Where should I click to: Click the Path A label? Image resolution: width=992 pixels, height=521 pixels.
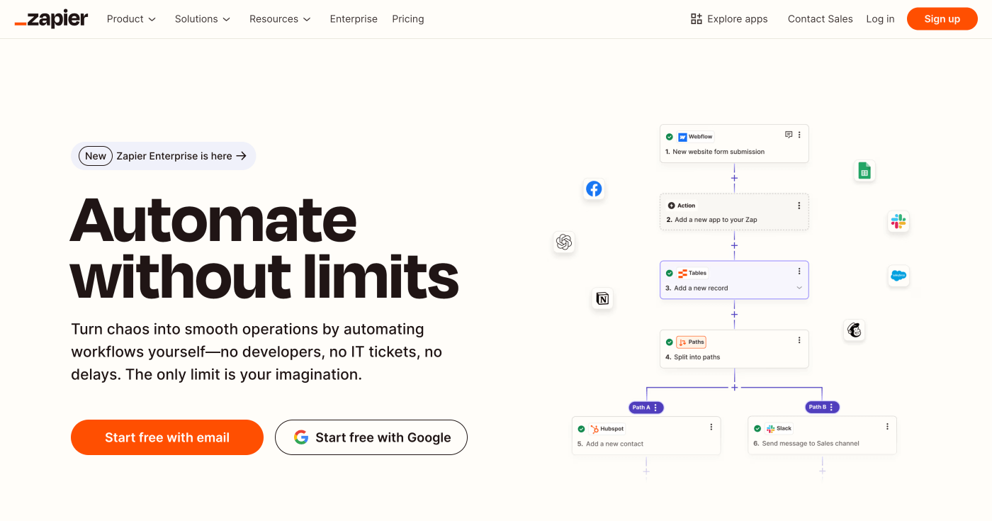click(640, 408)
